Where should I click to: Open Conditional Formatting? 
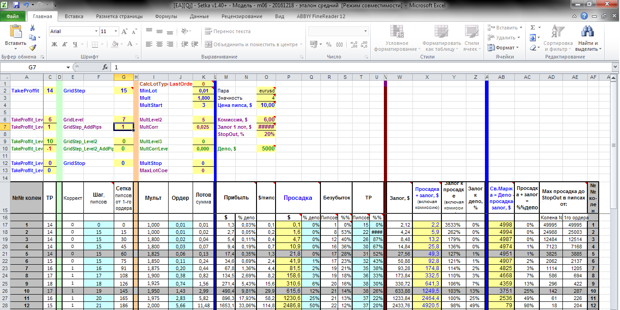(397, 39)
